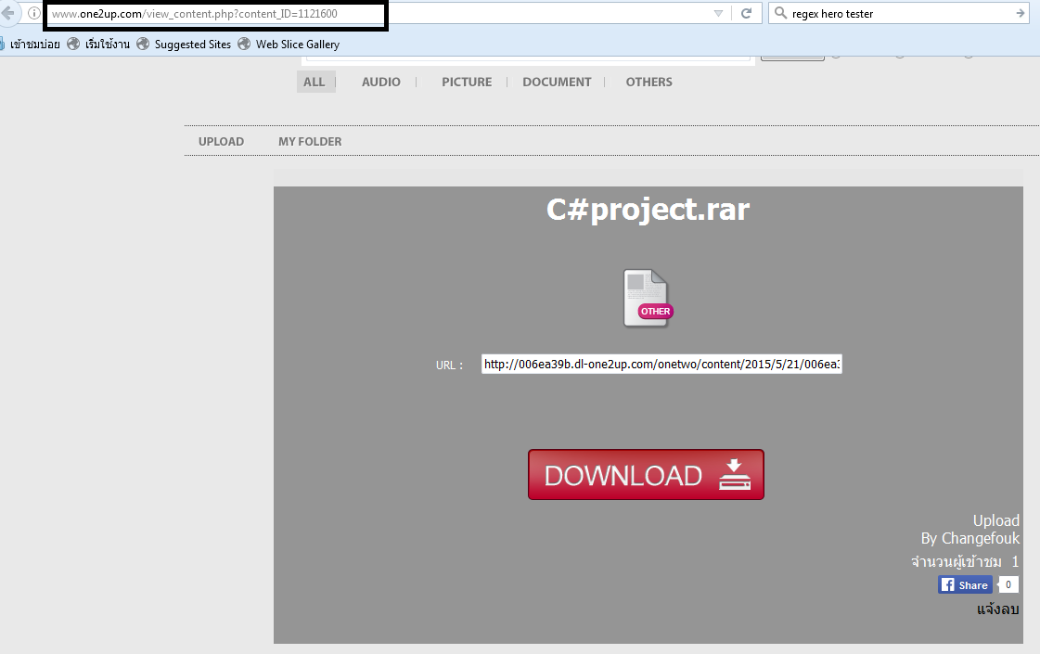Open the Web Slice Gallery bookmark
The image size is (1040, 654).
point(289,45)
